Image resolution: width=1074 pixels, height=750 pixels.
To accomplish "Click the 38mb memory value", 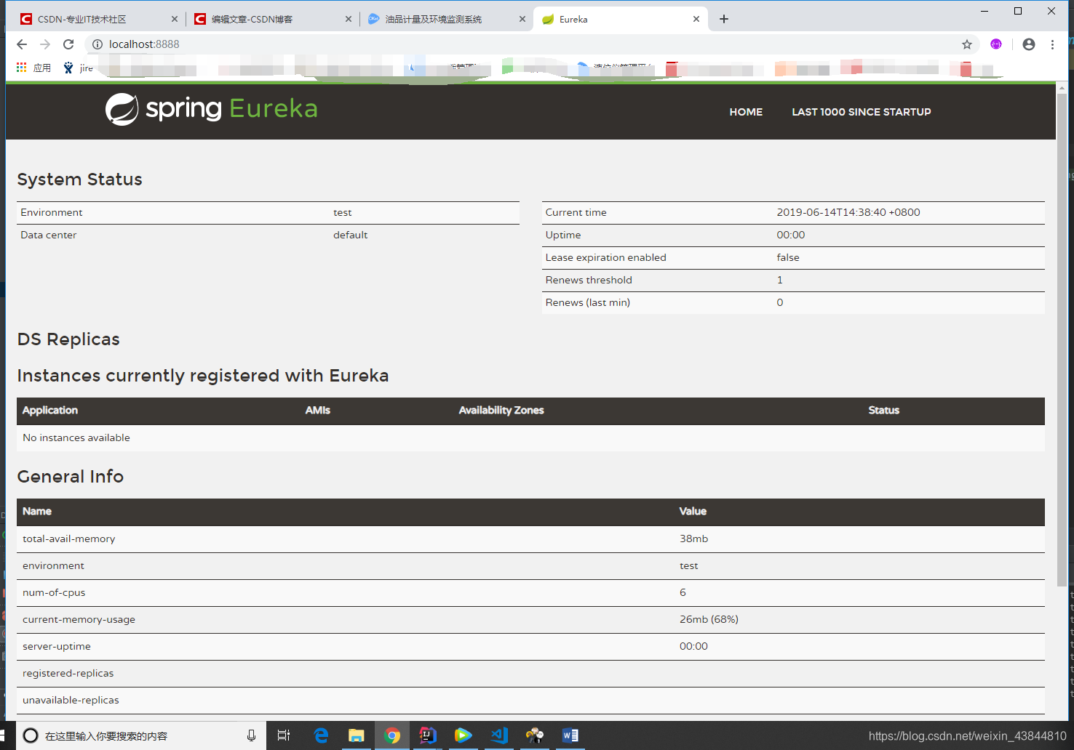I will [x=693, y=539].
